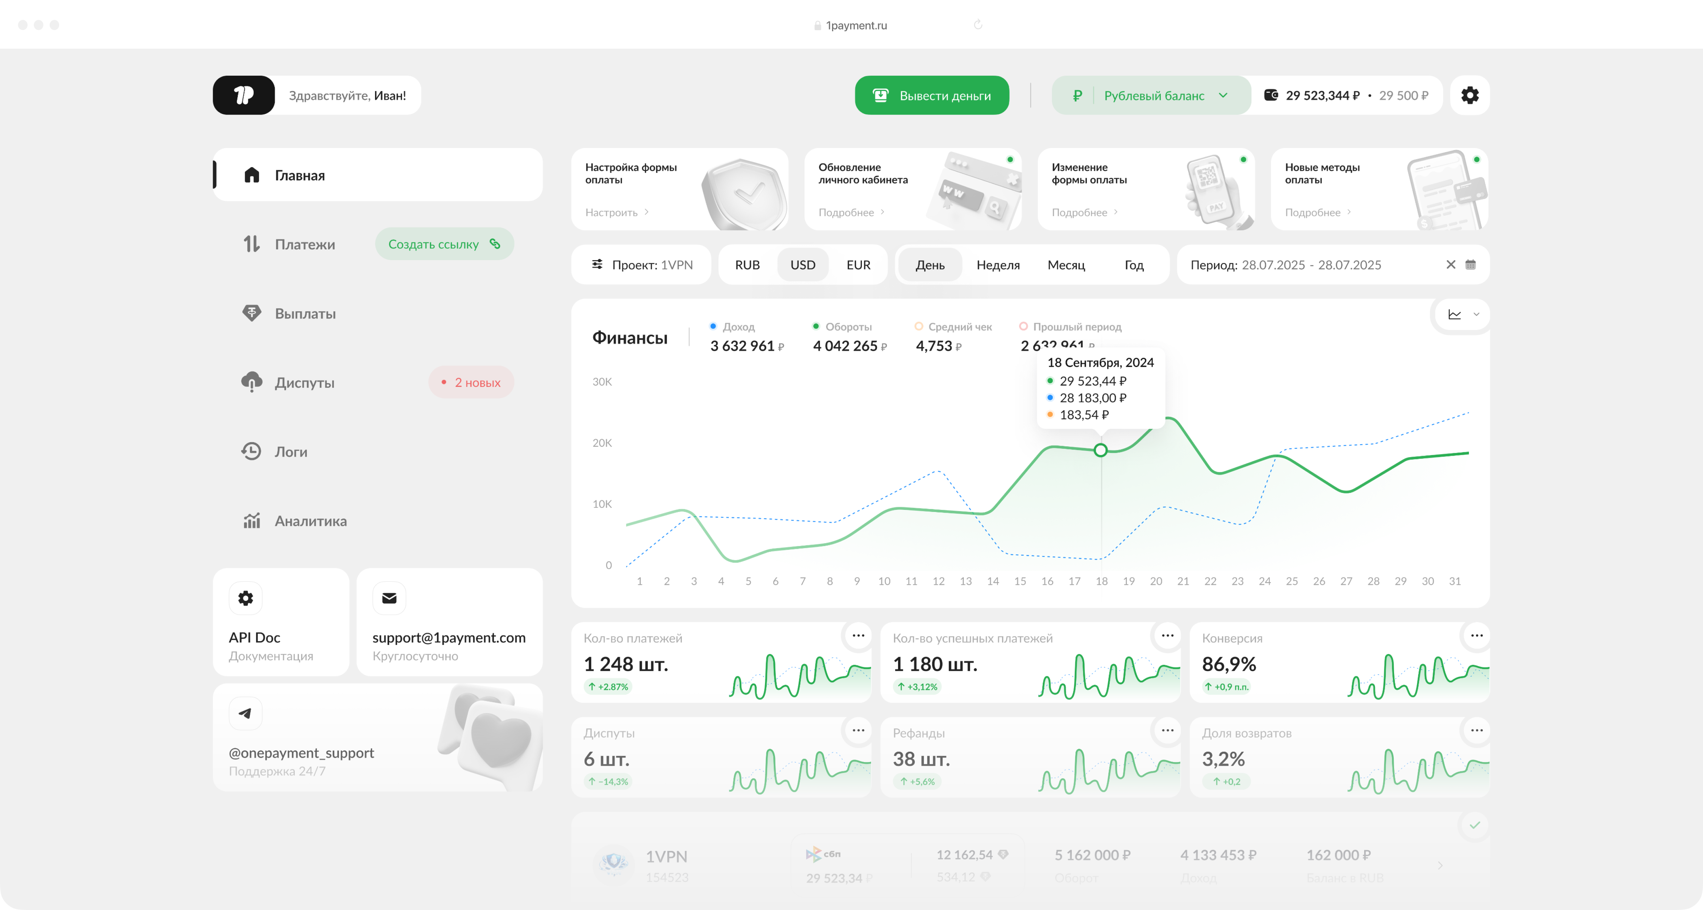This screenshot has width=1703, height=910.
Task: Click the 1payment logo icon
Action: coord(244,95)
